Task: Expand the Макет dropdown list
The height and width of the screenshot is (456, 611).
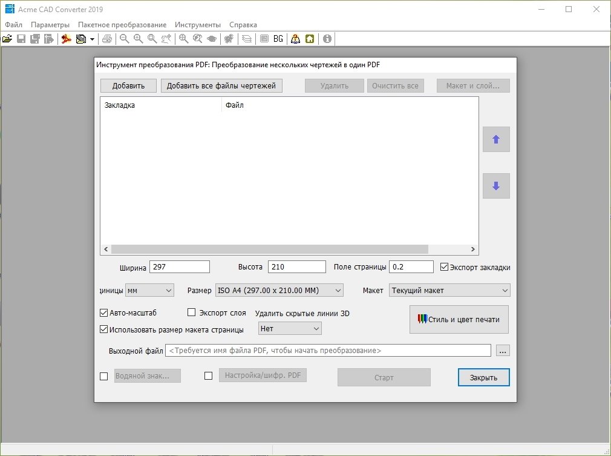Action: (449, 291)
